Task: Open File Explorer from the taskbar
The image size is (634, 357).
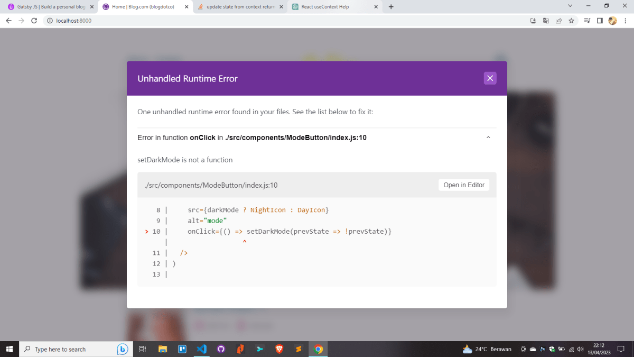Action: [x=163, y=349]
